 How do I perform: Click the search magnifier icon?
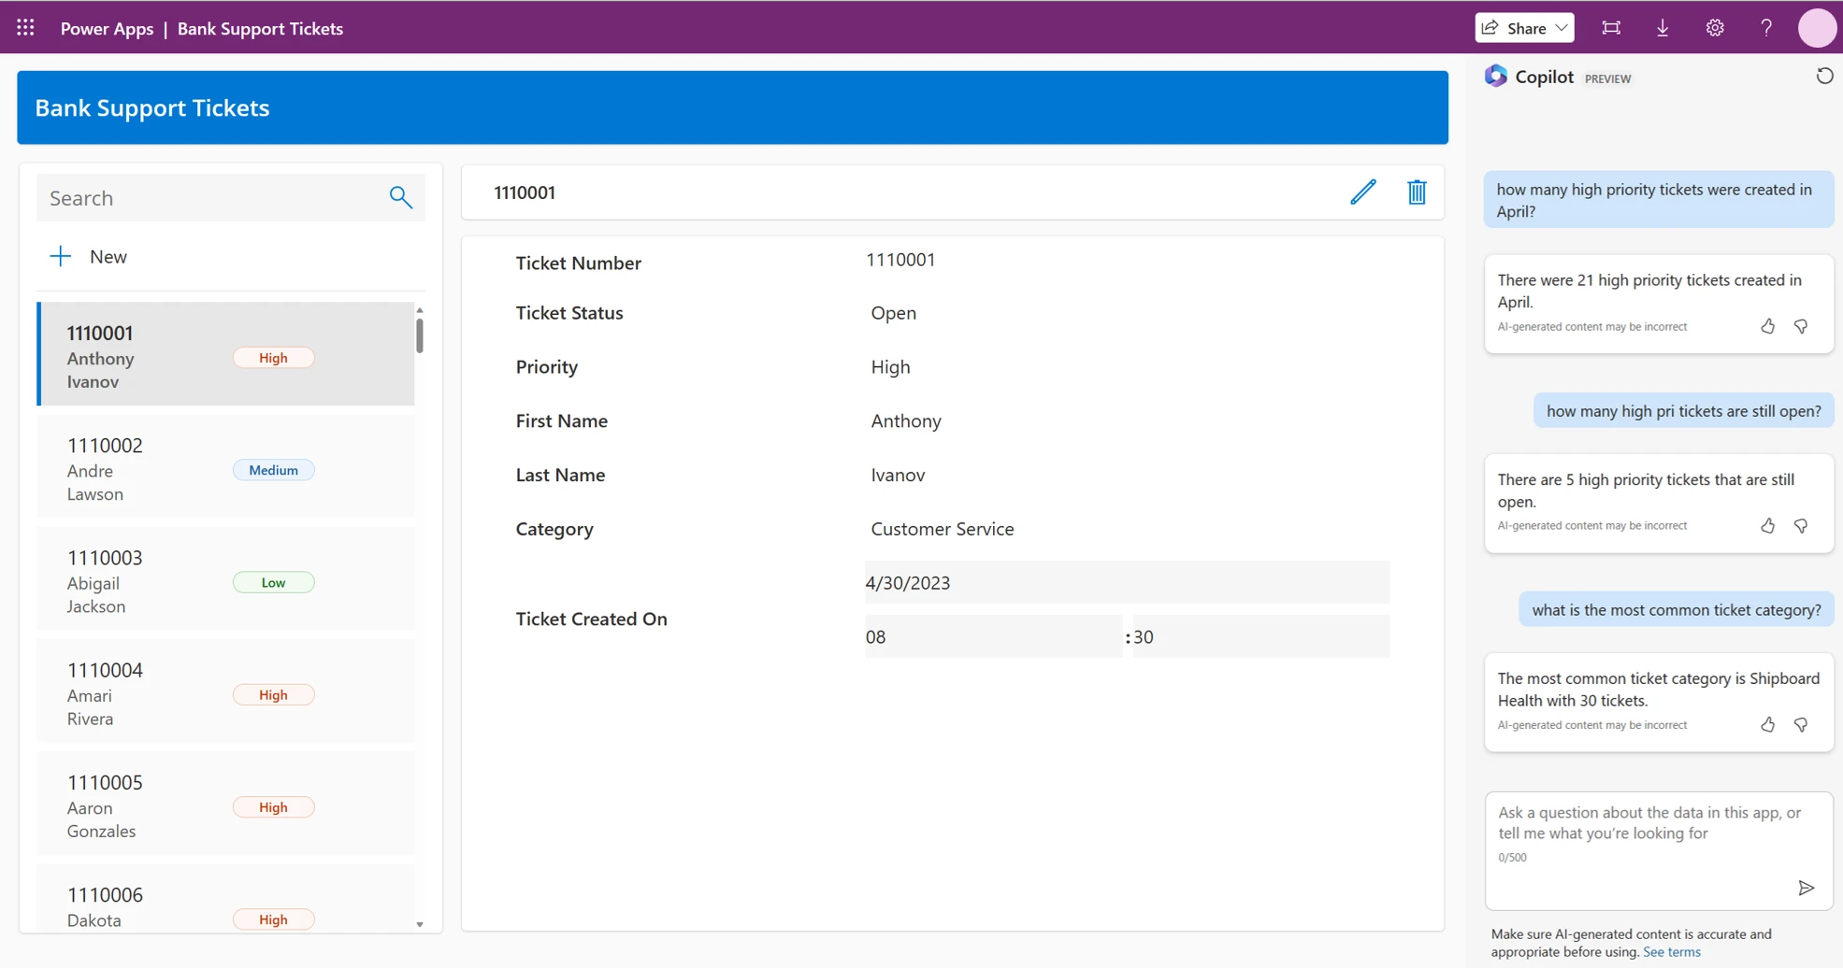400,197
